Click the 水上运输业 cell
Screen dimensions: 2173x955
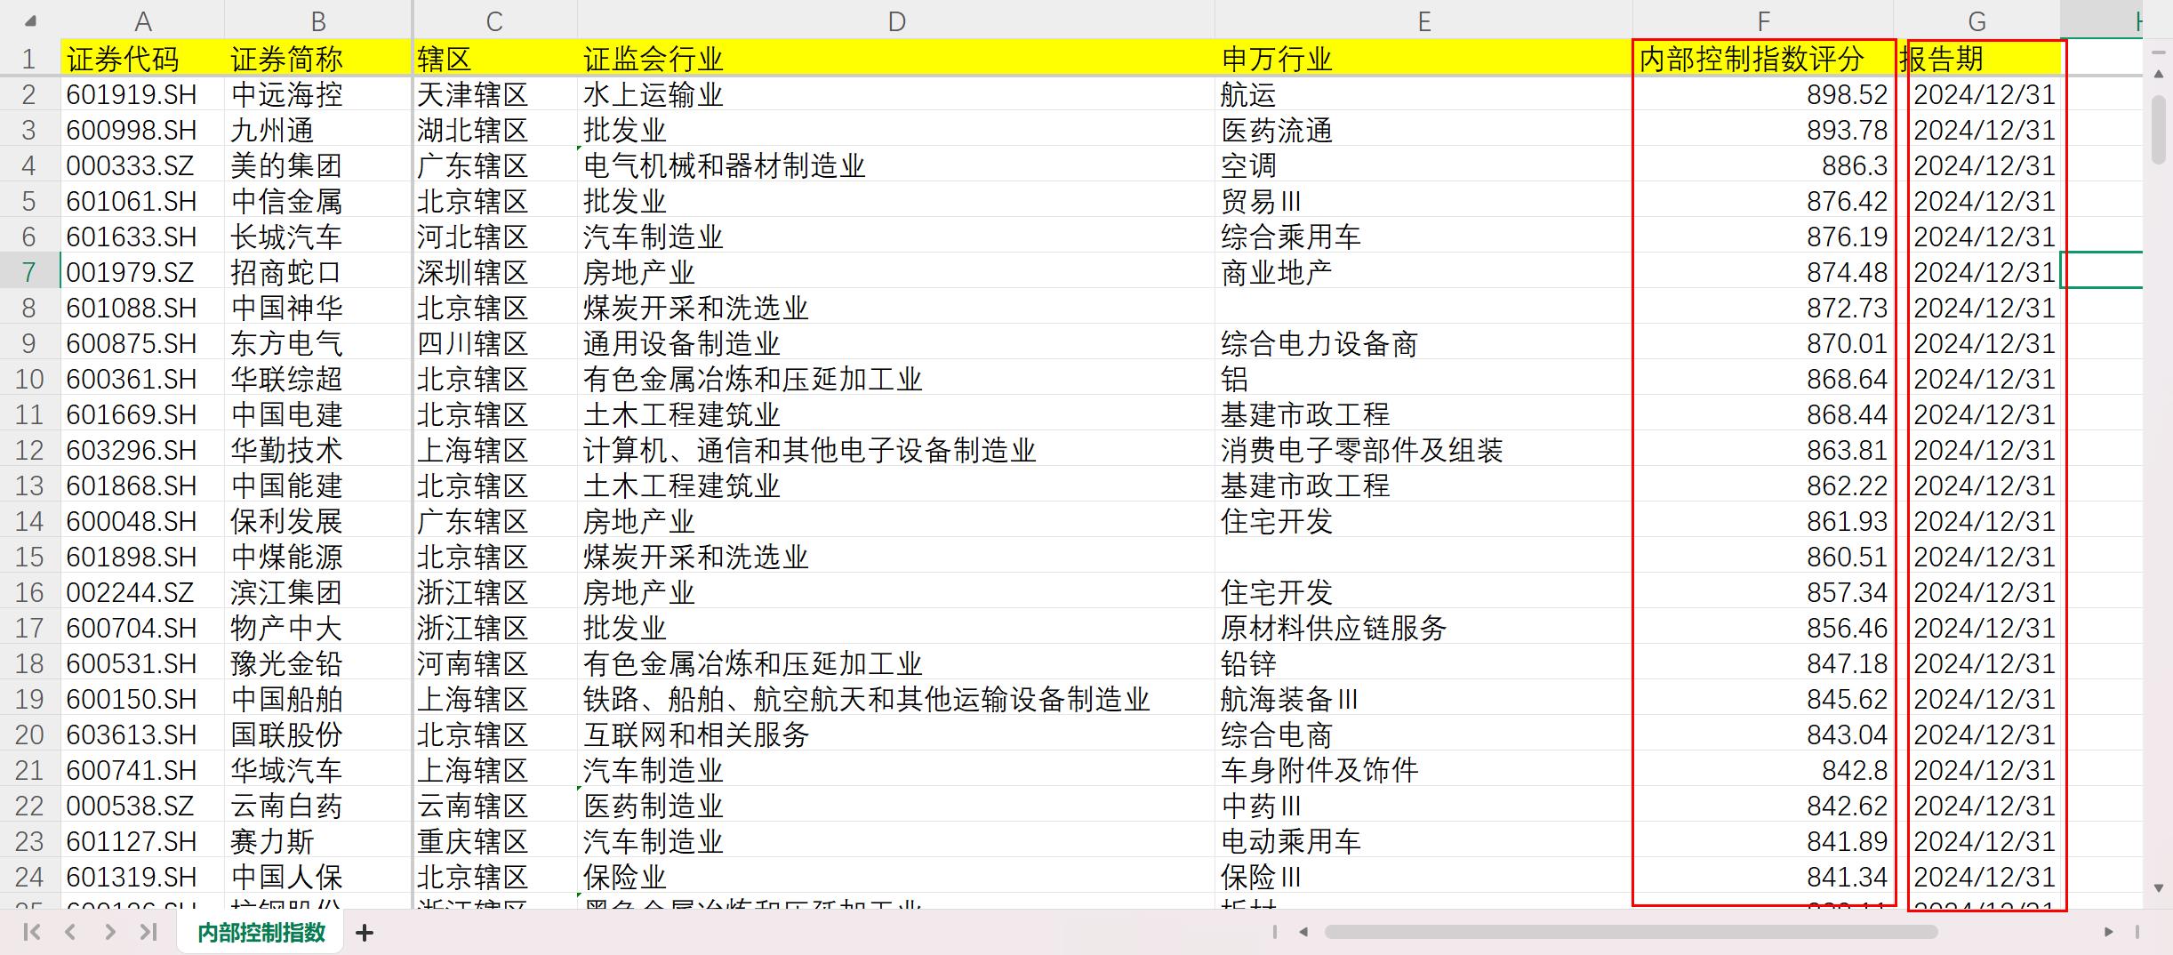coord(896,94)
